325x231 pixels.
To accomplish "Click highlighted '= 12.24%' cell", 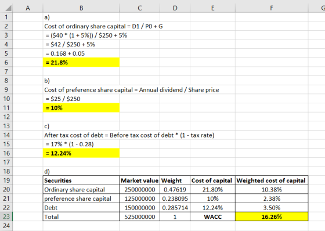I will click(81, 153).
